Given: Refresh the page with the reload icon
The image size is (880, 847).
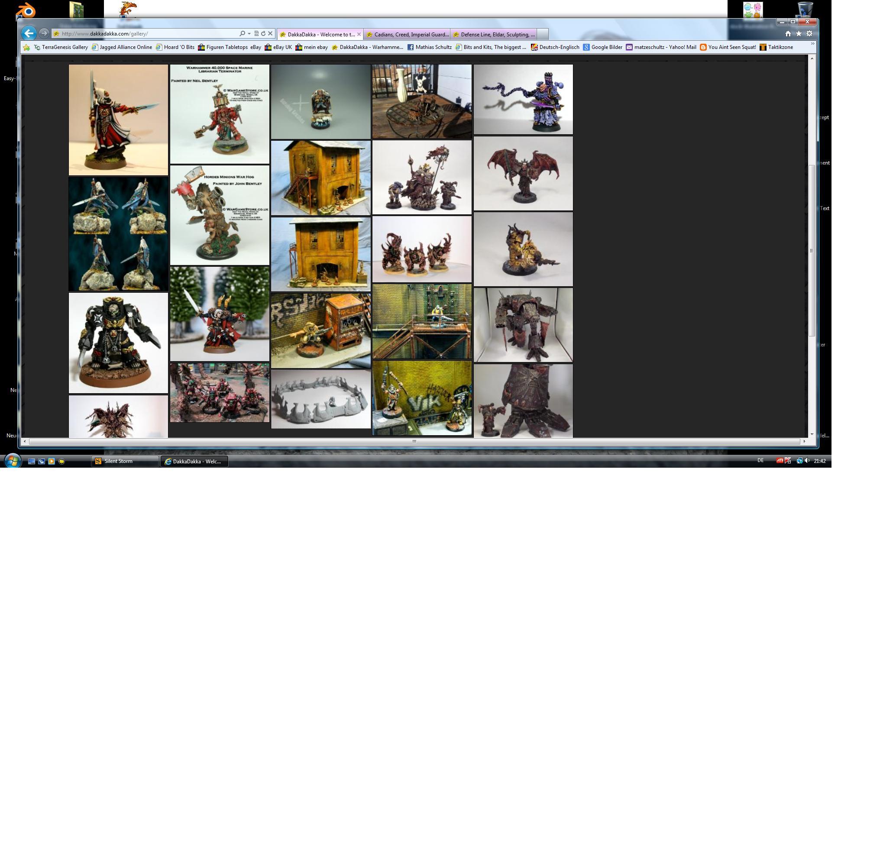Looking at the screenshot, I should coord(263,34).
